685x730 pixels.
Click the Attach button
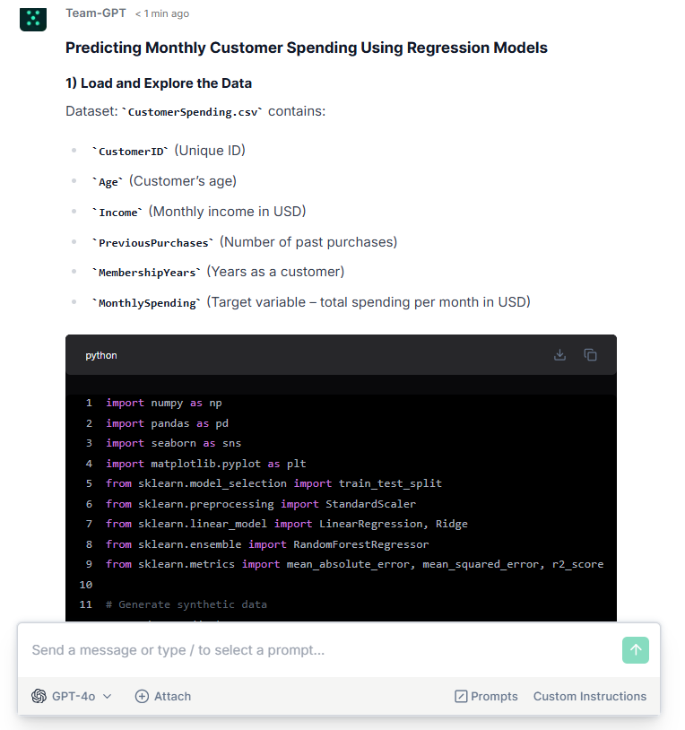pyautogui.click(x=163, y=696)
